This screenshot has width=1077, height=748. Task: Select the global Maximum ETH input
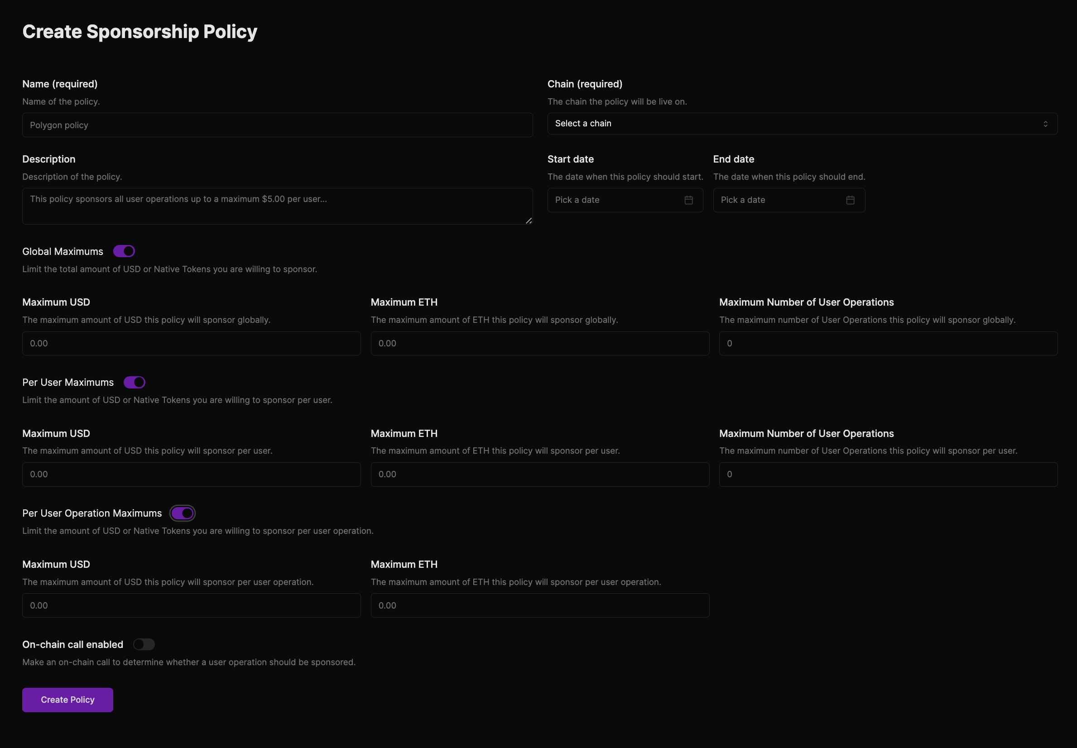pos(539,344)
